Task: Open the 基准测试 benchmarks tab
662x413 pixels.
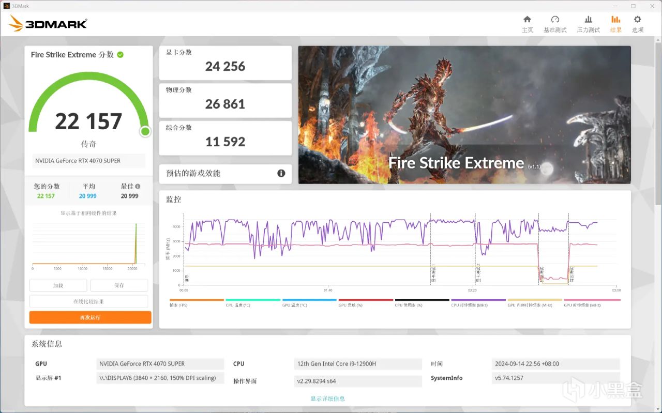Action: pos(555,24)
